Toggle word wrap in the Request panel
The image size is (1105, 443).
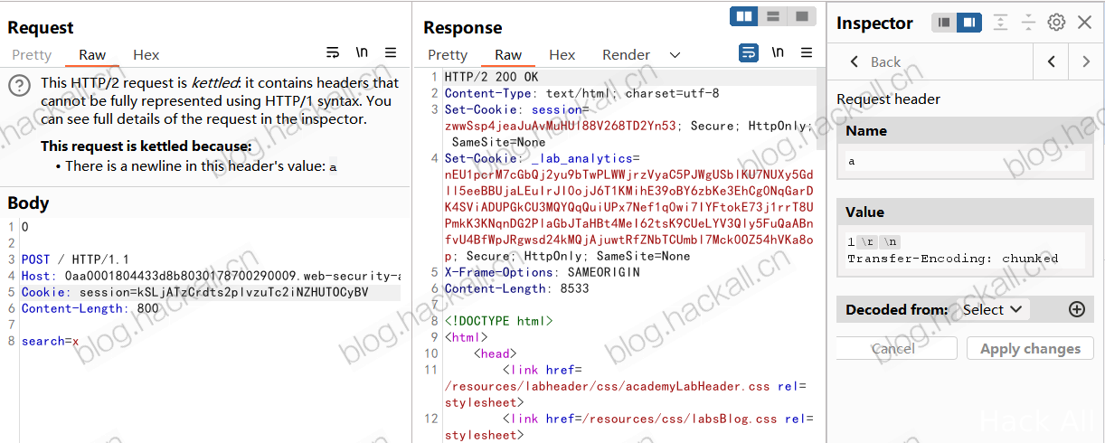pos(333,53)
